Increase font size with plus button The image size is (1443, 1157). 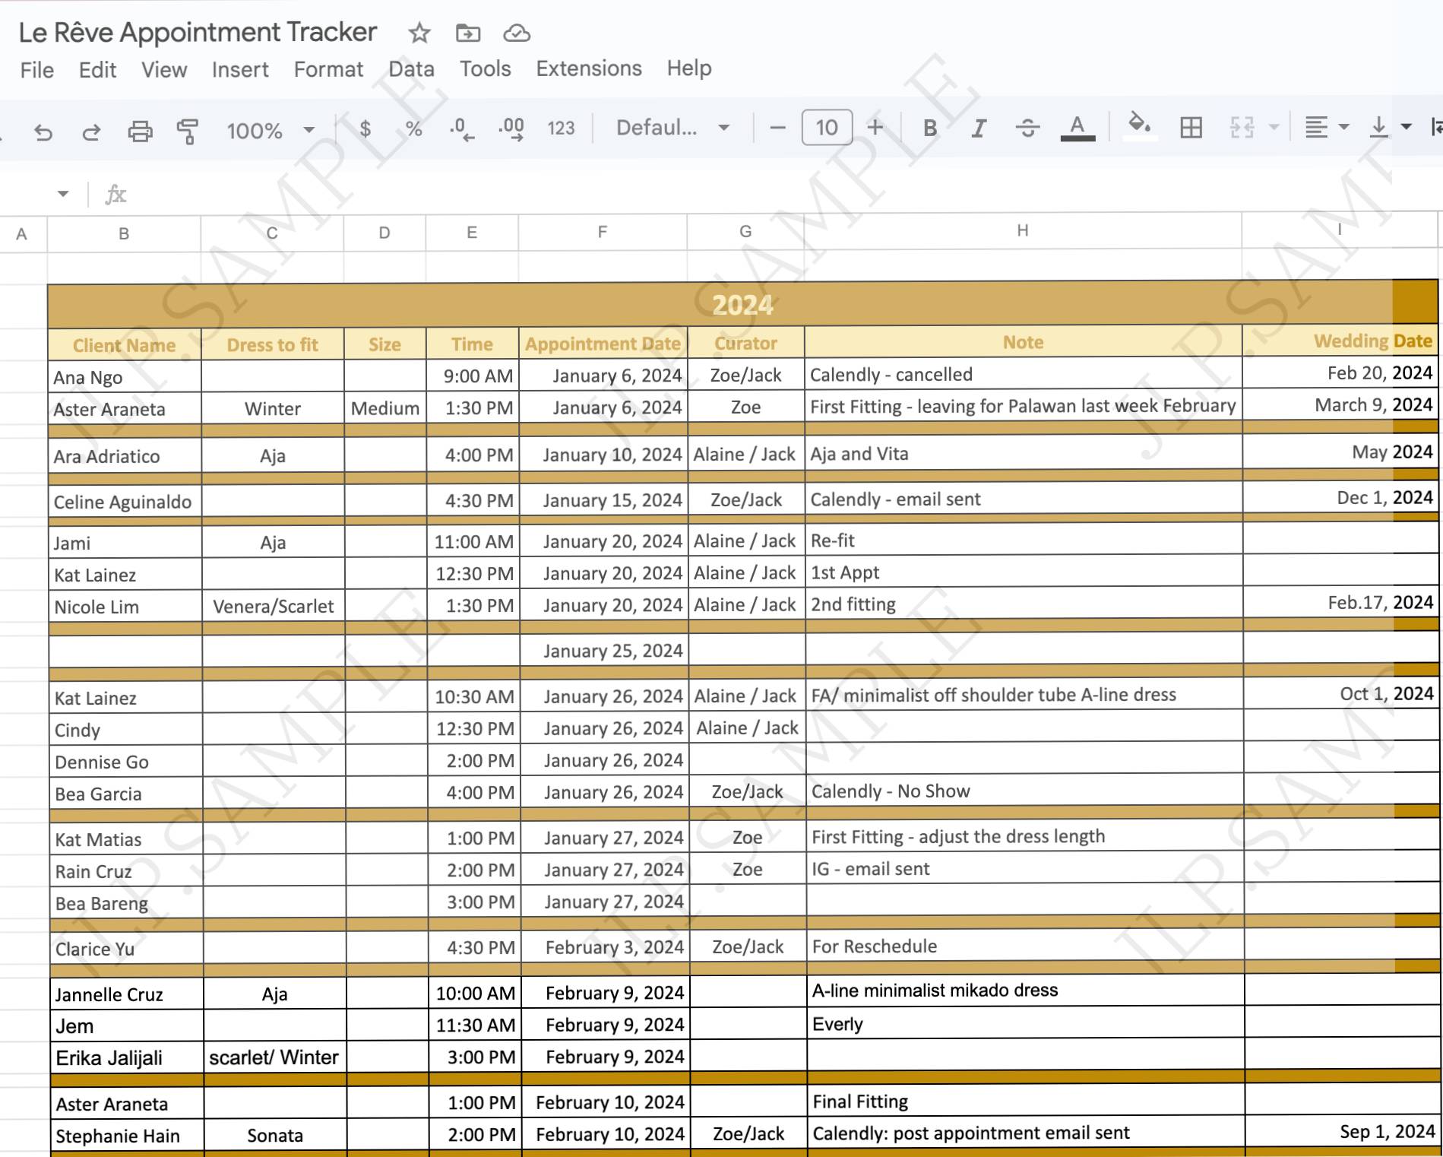(875, 127)
